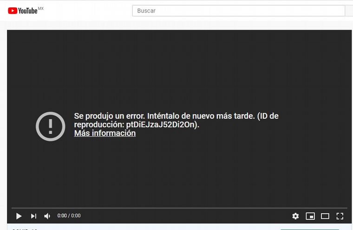
Task: Click the exclamation error icon
Action: [51, 126]
